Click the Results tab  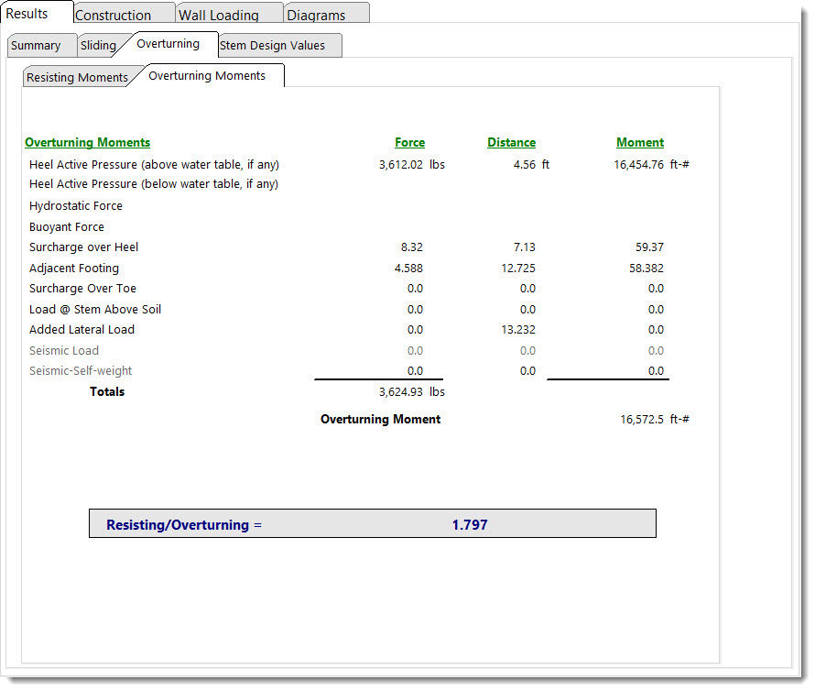pyautogui.click(x=27, y=14)
